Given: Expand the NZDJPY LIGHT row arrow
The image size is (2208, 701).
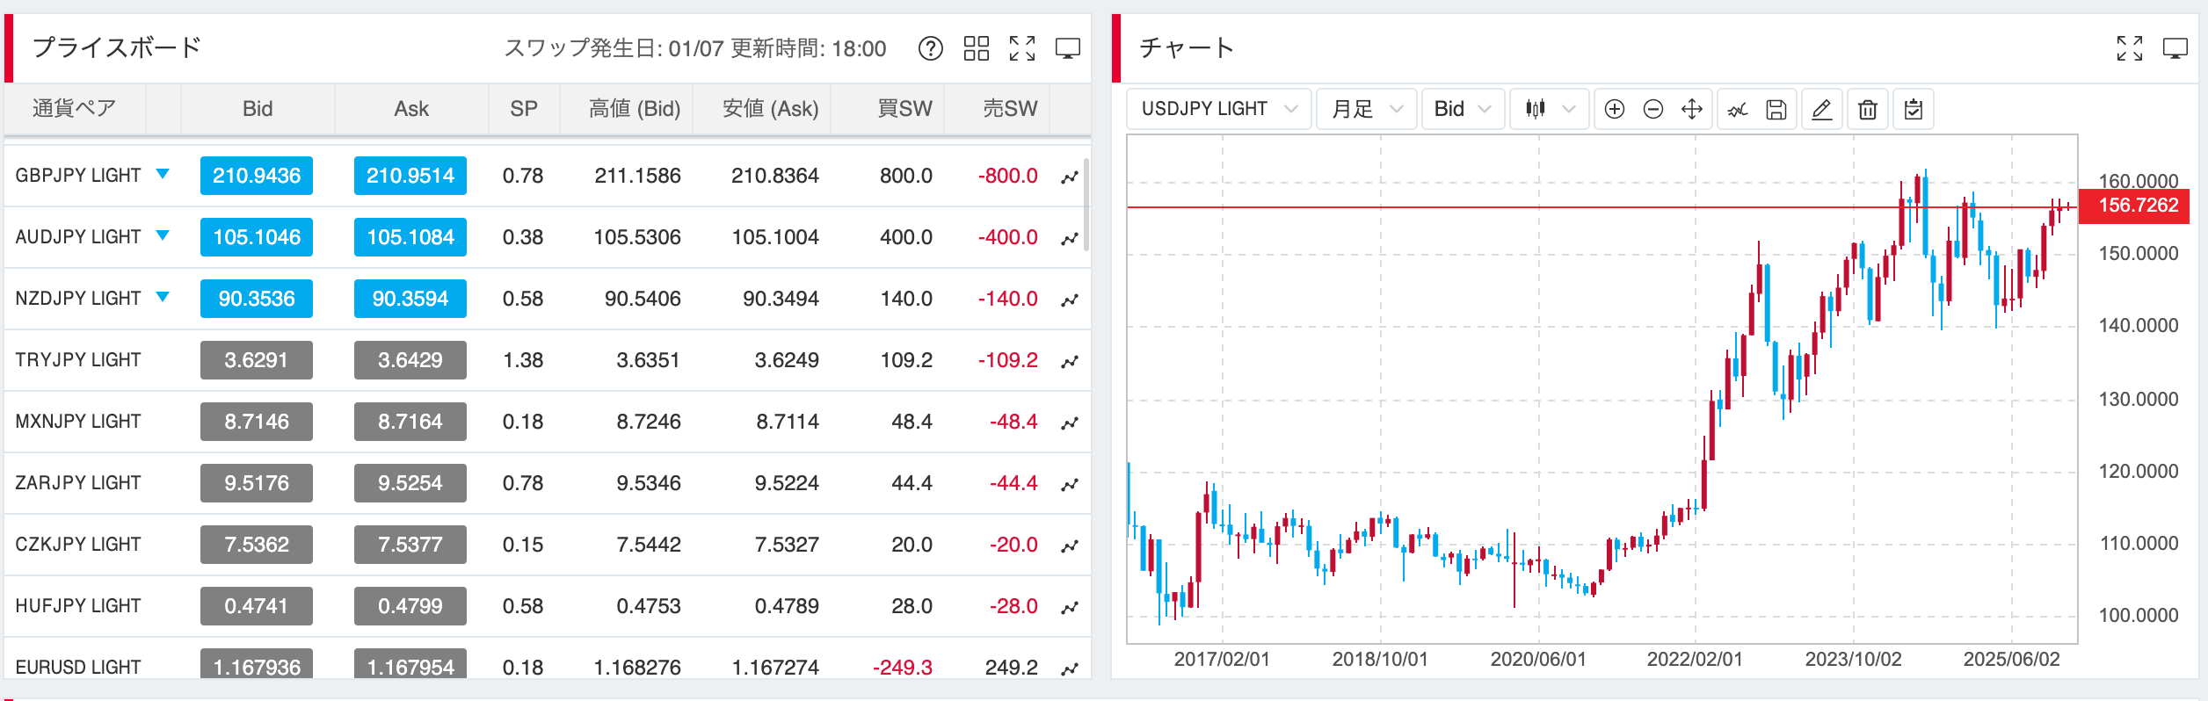Looking at the screenshot, I should point(163,297).
